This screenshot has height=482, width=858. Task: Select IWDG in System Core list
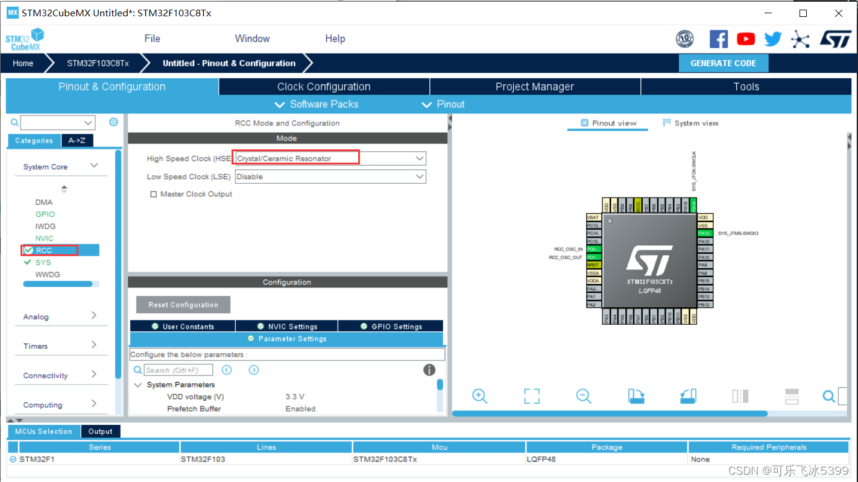tap(45, 226)
